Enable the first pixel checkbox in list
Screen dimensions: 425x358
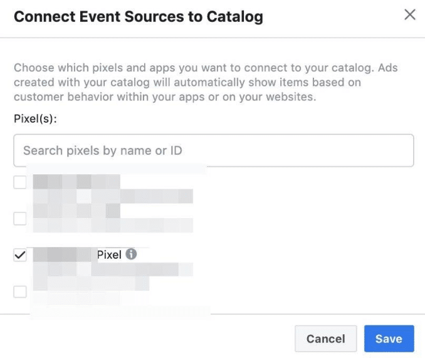(20, 182)
